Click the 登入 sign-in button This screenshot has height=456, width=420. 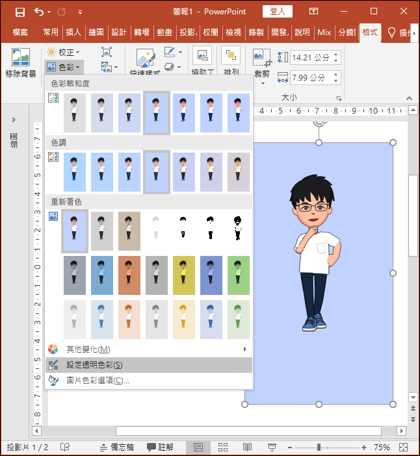(x=278, y=12)
